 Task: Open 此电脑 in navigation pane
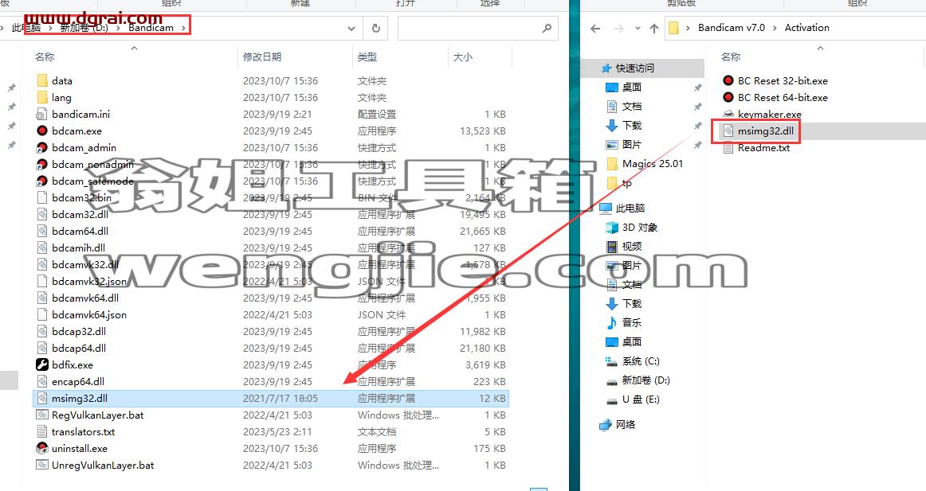pyautogui.click(x=630, y=208)
